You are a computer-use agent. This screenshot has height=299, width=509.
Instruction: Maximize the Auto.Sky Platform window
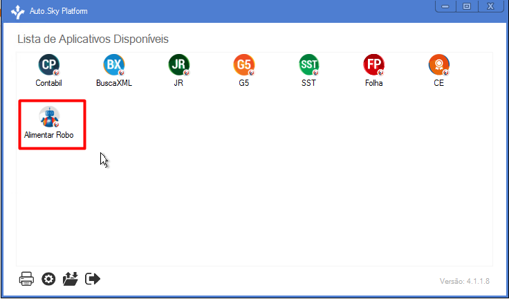[x=467, y=6]
